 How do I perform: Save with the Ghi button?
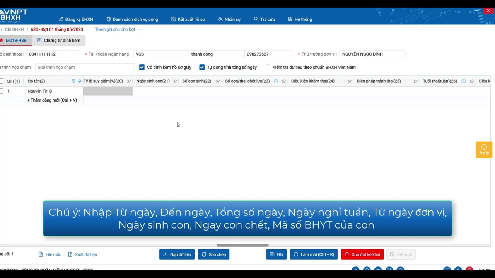coord(277,254)
